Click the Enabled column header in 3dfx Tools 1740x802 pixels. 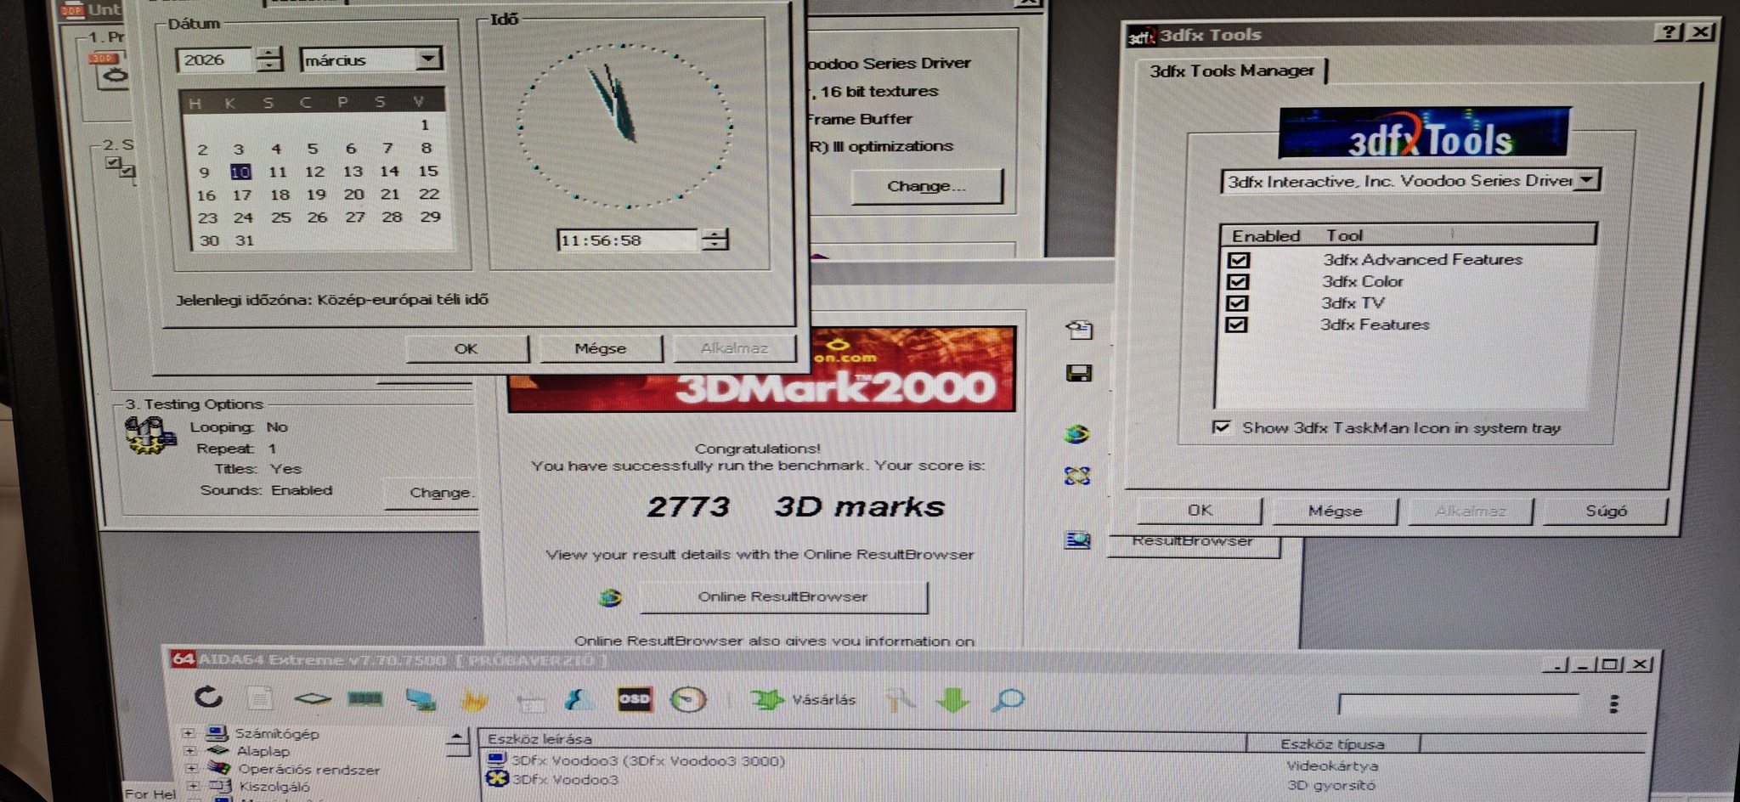[x=1266, y=235]
